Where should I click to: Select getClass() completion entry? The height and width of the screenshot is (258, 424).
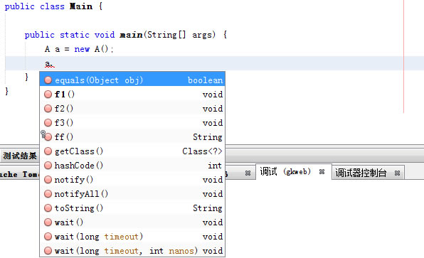point(132,151)
